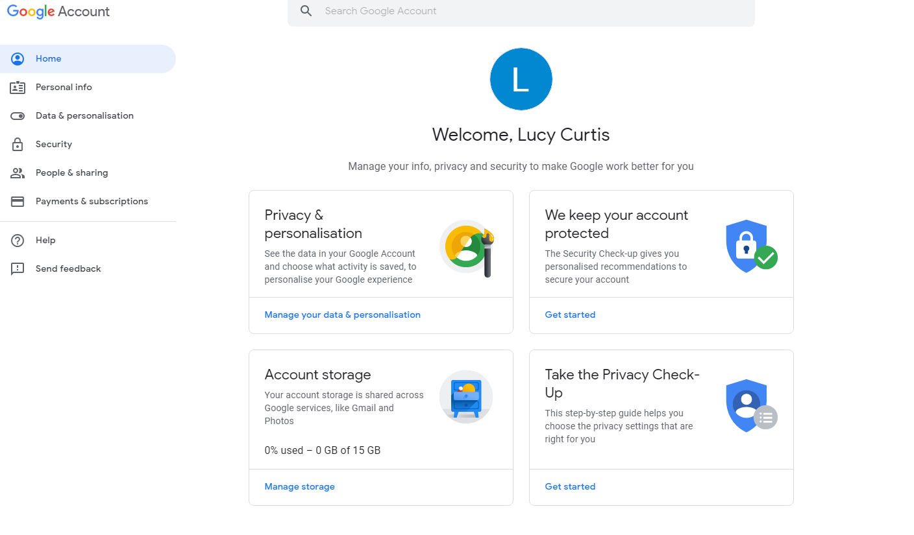Click the Security padlock icon
This screenshot has height=535, width=914.
click(17, 144)
